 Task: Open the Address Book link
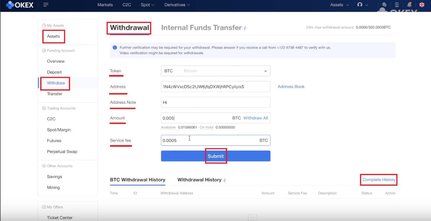(x=291, y=87)
